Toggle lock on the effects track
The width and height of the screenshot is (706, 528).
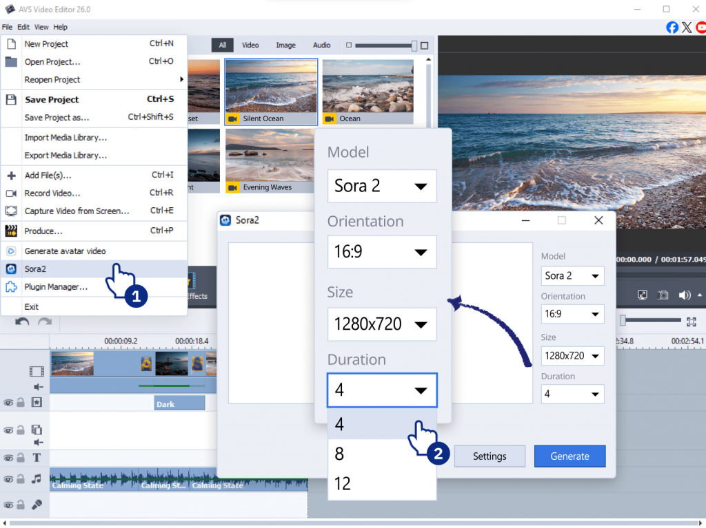click(21, 403)
